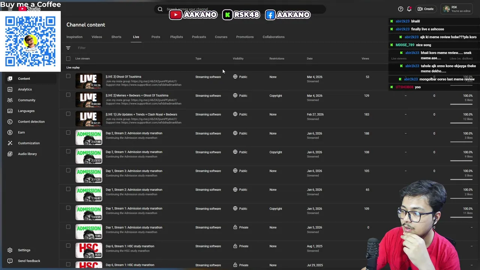Screen dimensions: 480x270
Task: Open thumbnail of Day 2, Stream 1
Action: (x=88, y=156)
